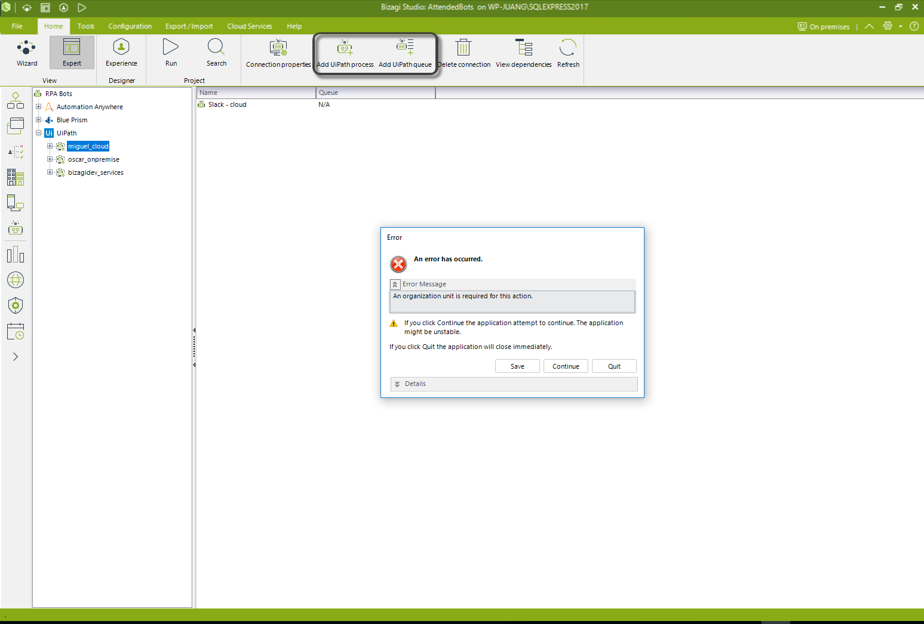Image resolution: width=924 pixels, height=624 pixels.
Task: Open the Experience designer
Action: [121, 52]
